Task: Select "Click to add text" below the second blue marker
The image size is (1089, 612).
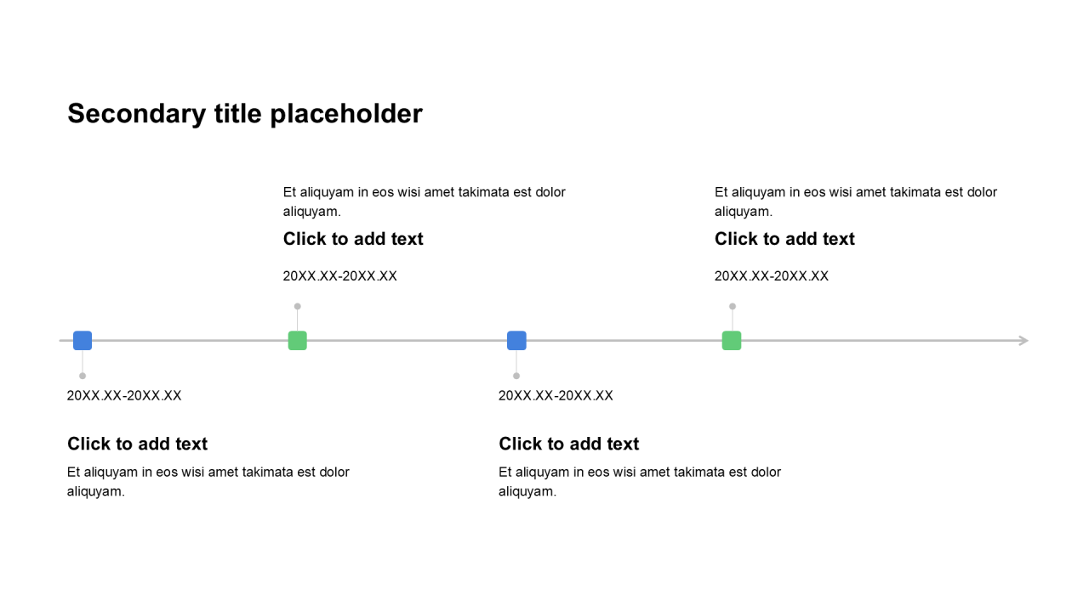Action: coord(568,444)
